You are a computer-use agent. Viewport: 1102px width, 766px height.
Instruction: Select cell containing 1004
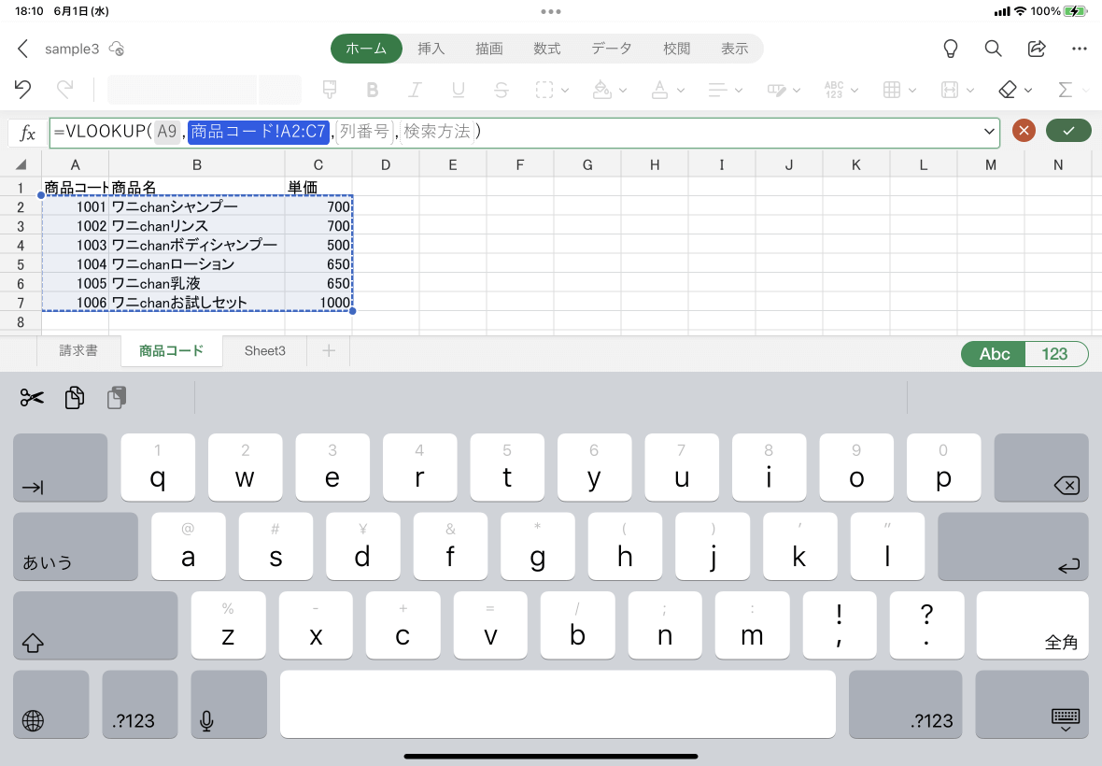76,264
